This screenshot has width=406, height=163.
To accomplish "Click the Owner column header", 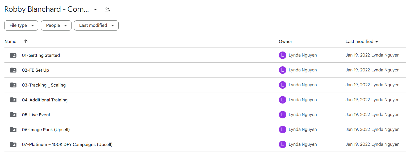I will click(x=285, y=41).
